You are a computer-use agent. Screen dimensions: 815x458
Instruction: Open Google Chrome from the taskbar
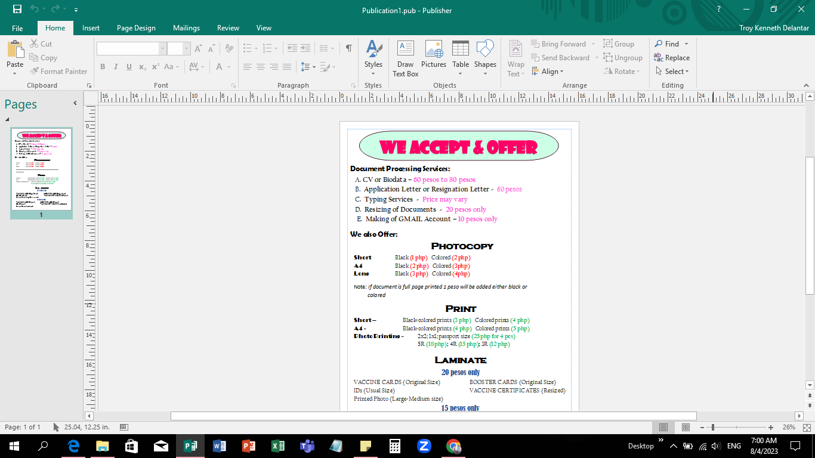pyautogui.click(x=453, y=446)
